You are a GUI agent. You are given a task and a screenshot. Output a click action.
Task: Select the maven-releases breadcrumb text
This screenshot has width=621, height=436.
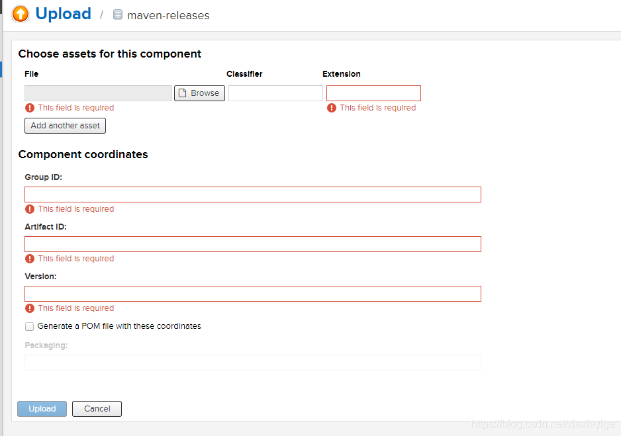(168, 15)
